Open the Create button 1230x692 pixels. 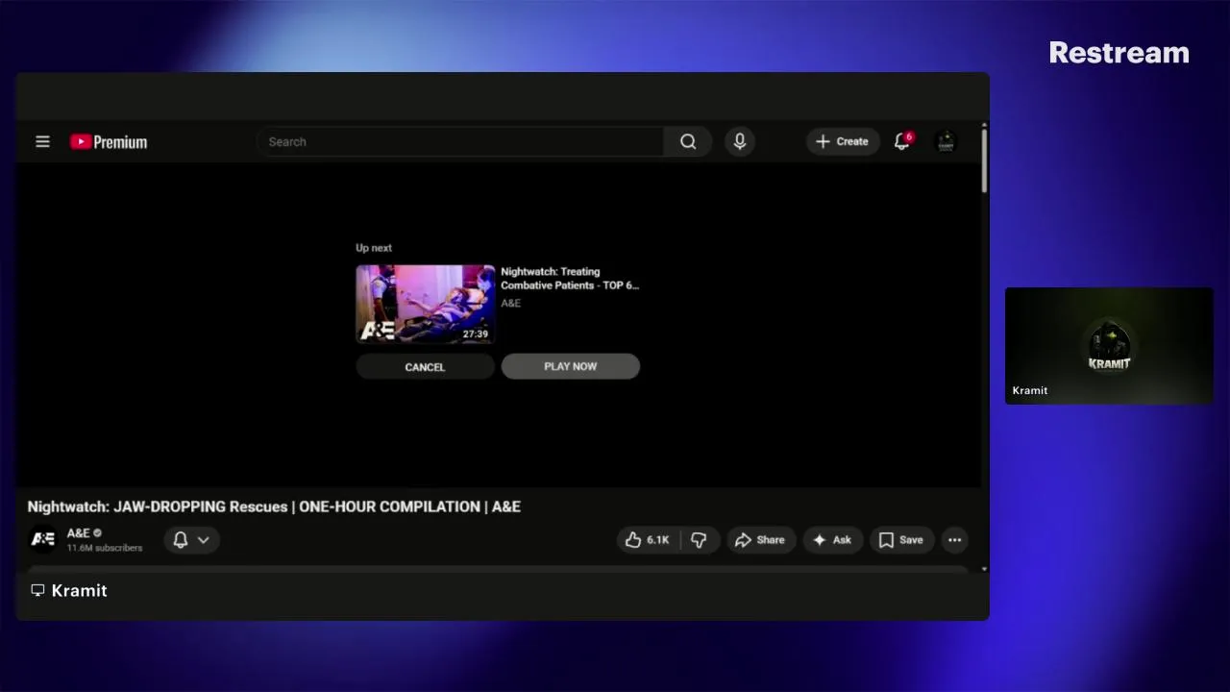(843, 141)
